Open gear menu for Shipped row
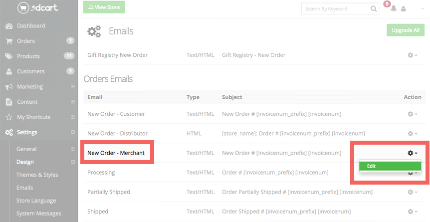Viewport: 430px width, 222px height. [x=412, y=212]
